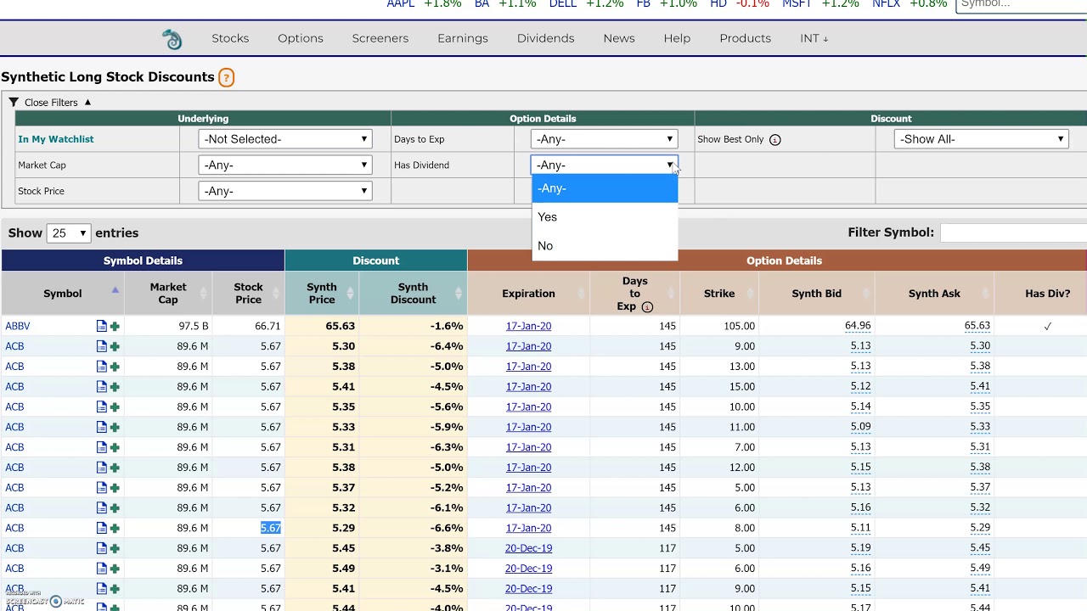Open document icon for ACB row with -5.6% discount
Image resolution: width=1087 pixels, height=611 pixels.
(101, 406)
